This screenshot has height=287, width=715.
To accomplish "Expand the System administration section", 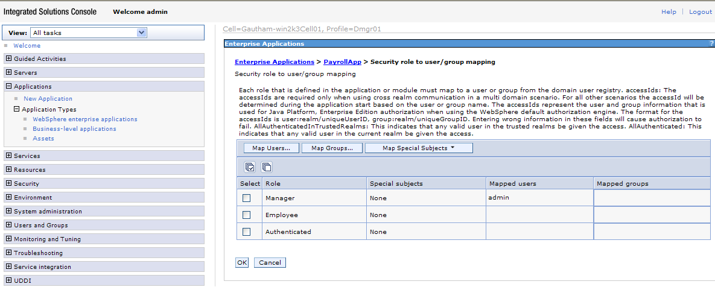I will coord(8,211).
